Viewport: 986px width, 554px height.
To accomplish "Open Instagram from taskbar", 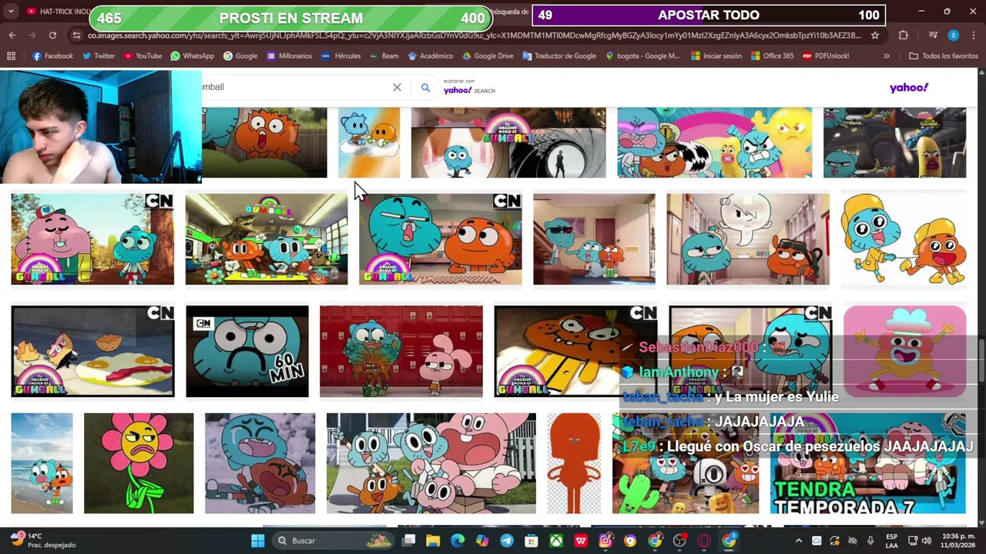I will pos(605,541).
